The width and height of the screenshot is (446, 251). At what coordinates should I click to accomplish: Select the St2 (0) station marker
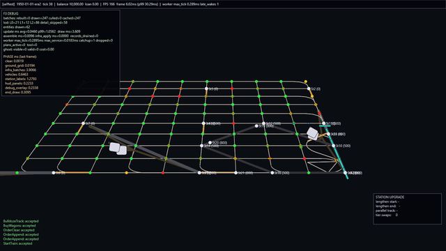309,89
